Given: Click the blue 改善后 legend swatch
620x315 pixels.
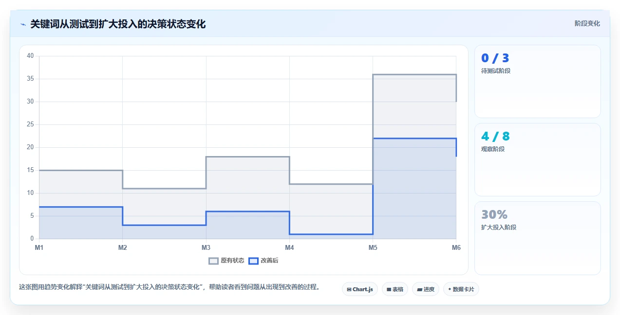Looking at the screenshot, I should pyautogui.click(x=253, y=261).
